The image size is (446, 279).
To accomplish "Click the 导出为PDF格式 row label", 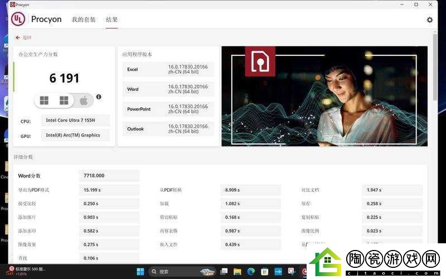I will (x=33, y=190).
